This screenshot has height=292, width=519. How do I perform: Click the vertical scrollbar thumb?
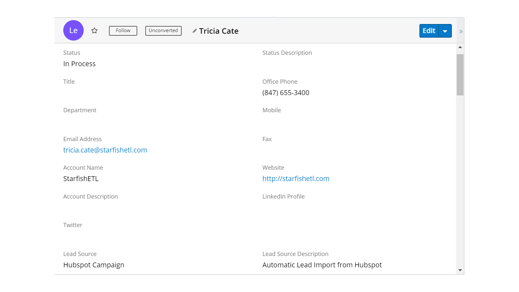460,75
